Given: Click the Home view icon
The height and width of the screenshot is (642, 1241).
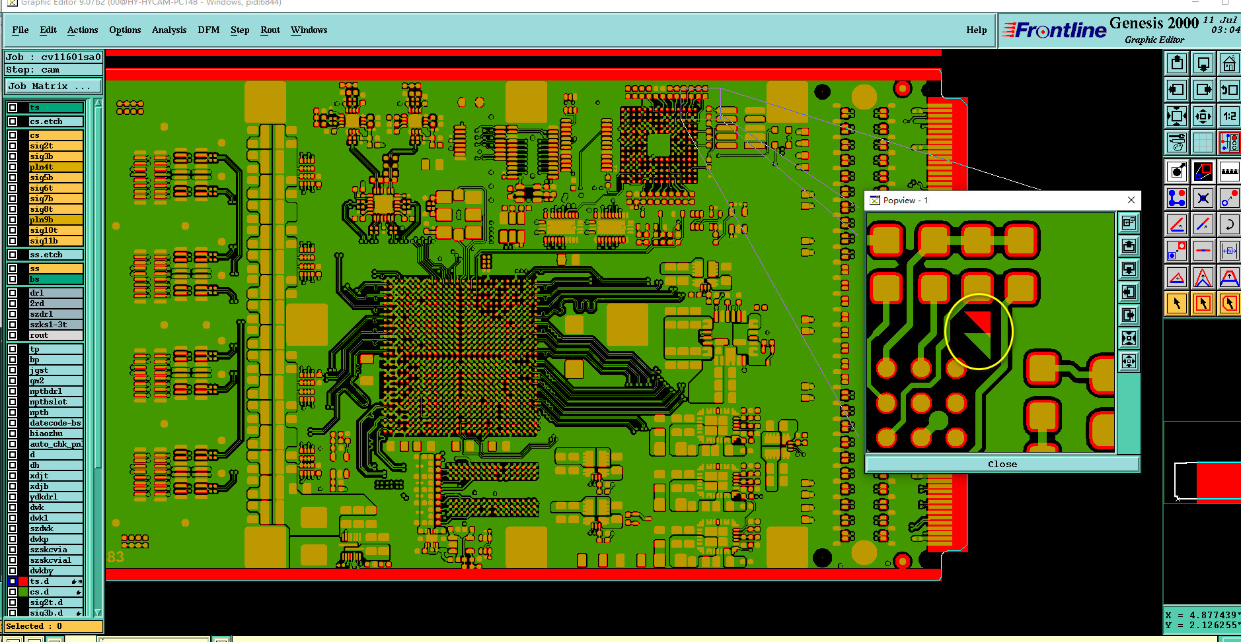Looking at the screenshot, I should pos(1229,63).
